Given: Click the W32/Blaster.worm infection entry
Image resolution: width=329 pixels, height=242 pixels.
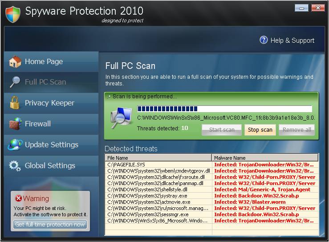Looking at the screenshot, I should [250, 202].
